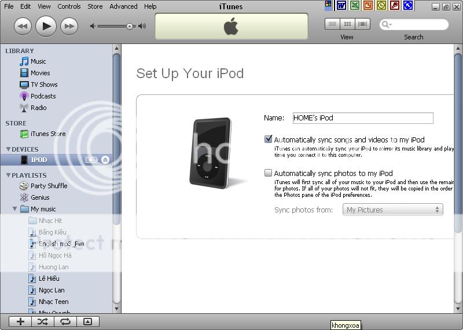Launch PowerPoint from Office shortcut bar
This screenshot has height=330, width=463.
(368, 5)
